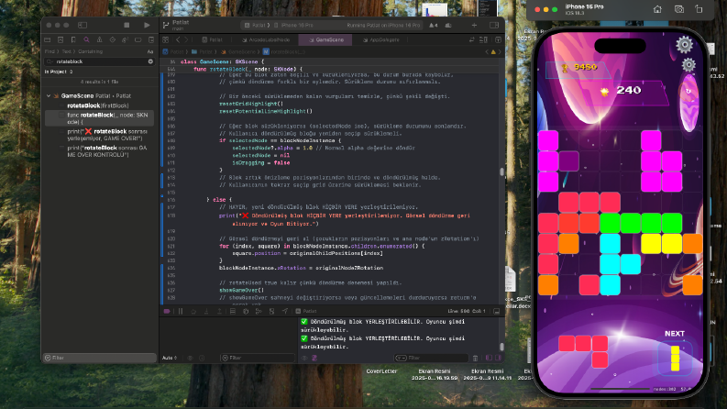Go forward in editor history
Screen dimensions: 727x409
[x=186, y=39]
